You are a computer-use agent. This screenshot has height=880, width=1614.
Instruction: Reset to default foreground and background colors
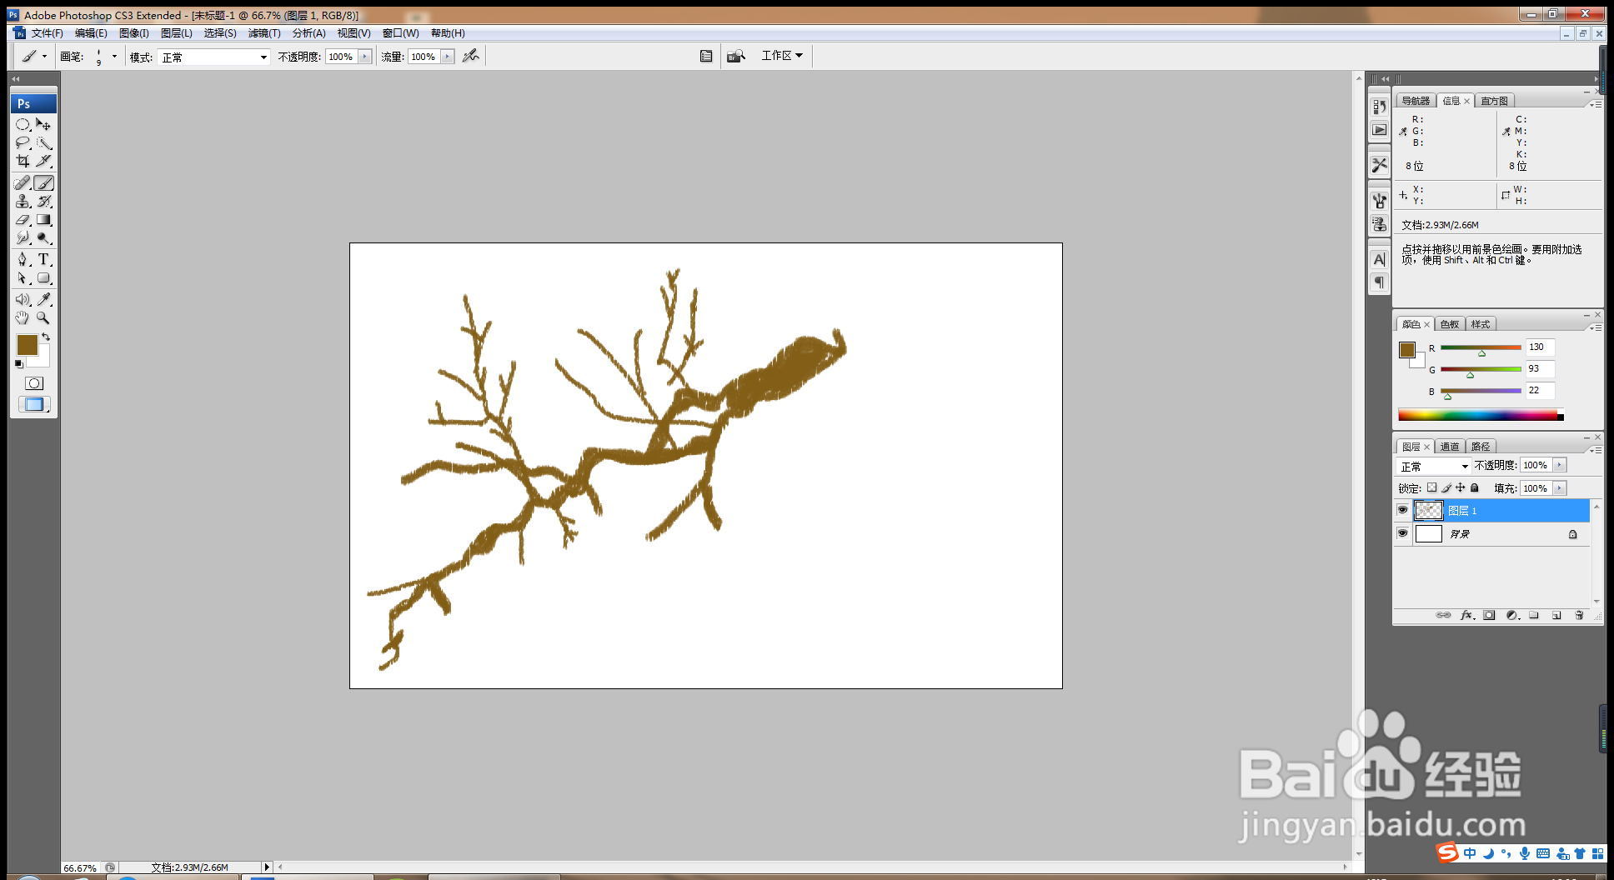click(19, 364)
